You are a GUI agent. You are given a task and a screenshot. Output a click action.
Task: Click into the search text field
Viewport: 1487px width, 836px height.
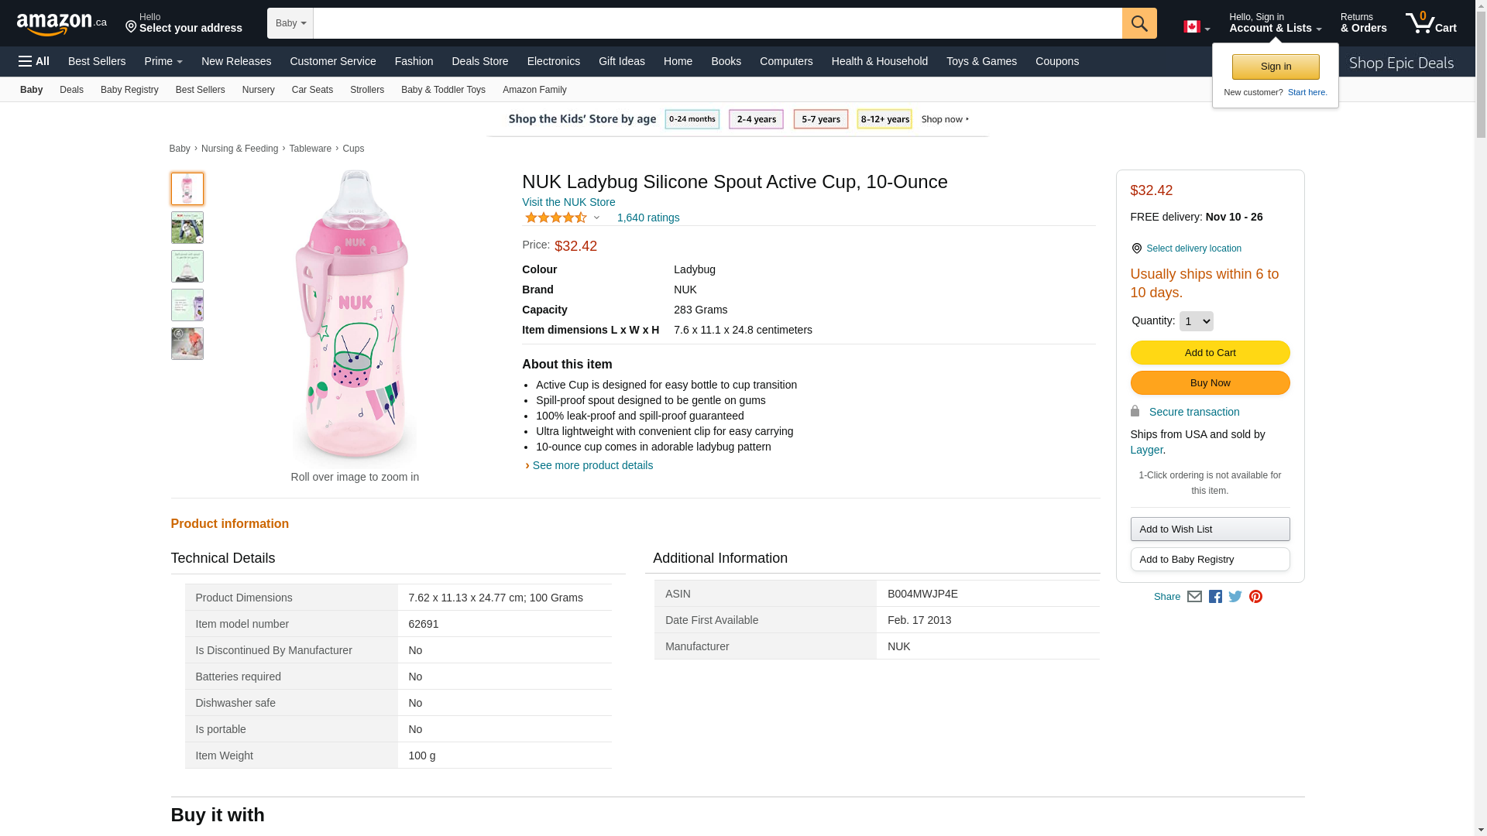tap(717, 23)
